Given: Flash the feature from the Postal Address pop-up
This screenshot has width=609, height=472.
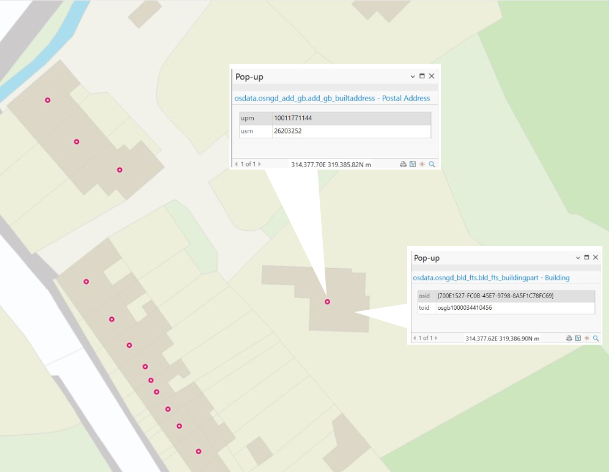Looking at the screenshot, I should [x=422, y=164].
